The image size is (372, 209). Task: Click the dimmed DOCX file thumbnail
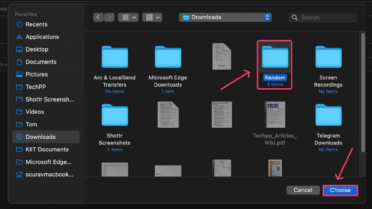pos(168,115)
